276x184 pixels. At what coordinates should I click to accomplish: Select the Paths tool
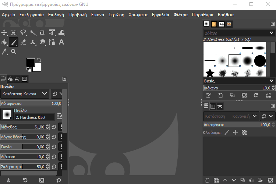52,42
